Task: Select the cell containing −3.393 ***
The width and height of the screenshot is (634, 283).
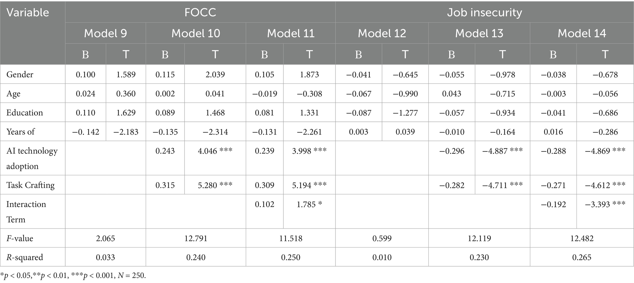Action: coord(605,205)
